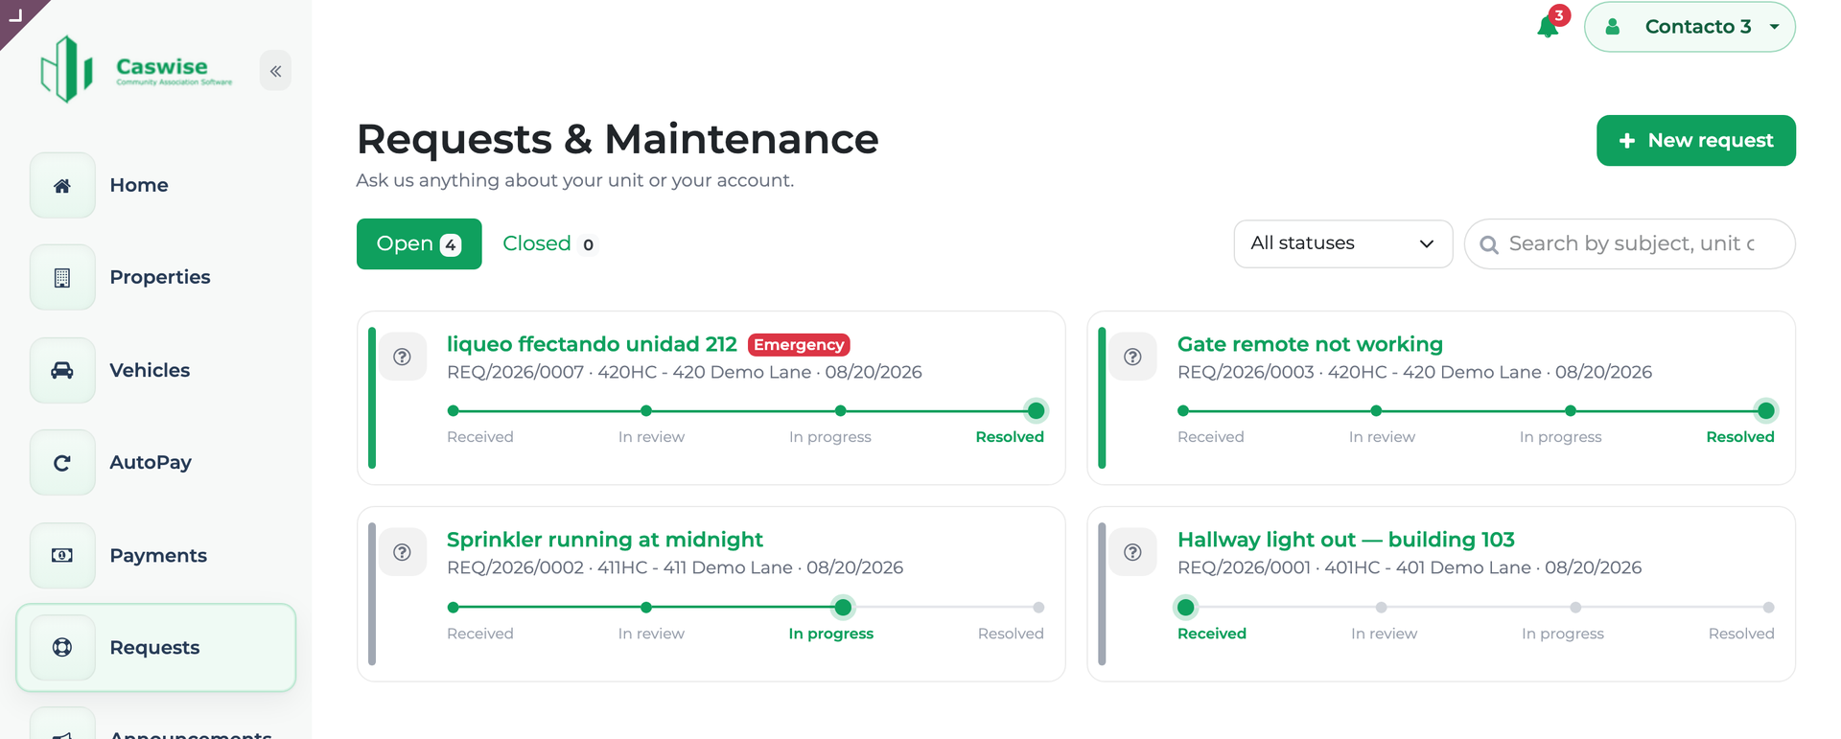Go to Payments menu item
The image size is (1841, 739).
click(x=158, y=555)
